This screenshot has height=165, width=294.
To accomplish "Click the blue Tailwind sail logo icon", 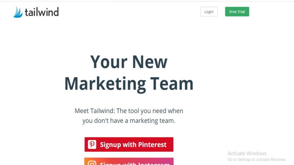I will [x=18, y=12].
